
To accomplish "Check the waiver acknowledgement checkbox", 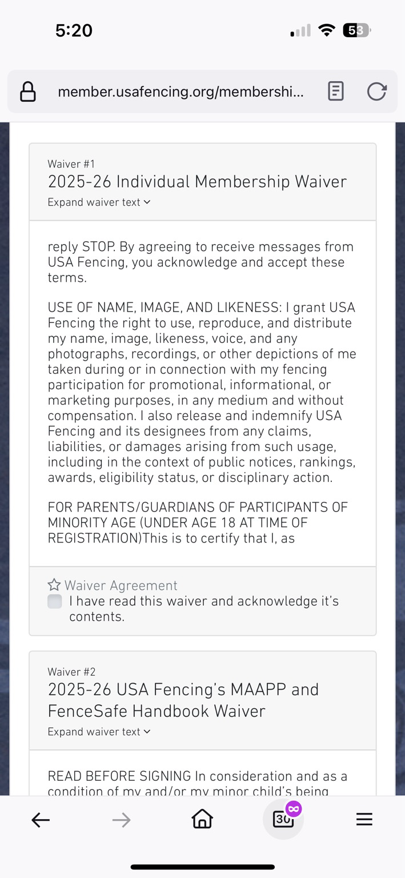I will [x=55, y=601].
